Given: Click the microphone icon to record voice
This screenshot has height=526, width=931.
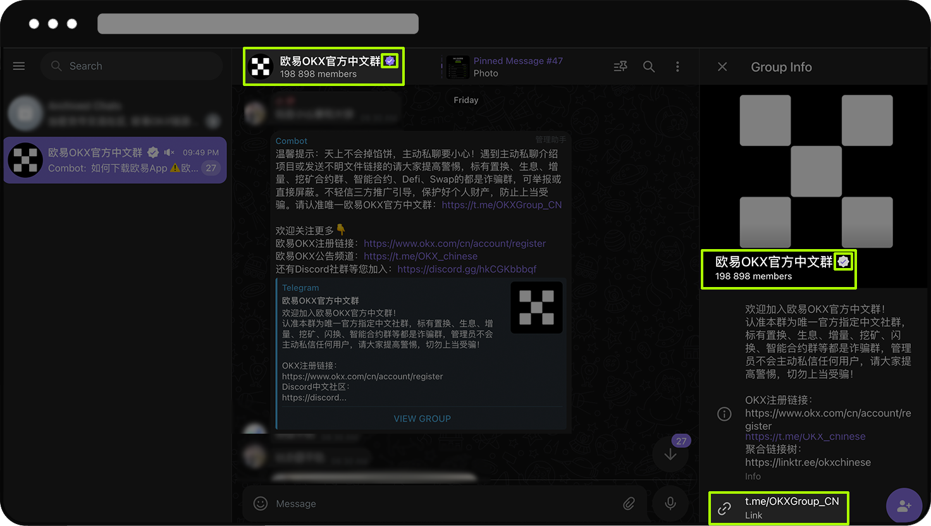Looking at the screenshot, I should coord(670,503).
